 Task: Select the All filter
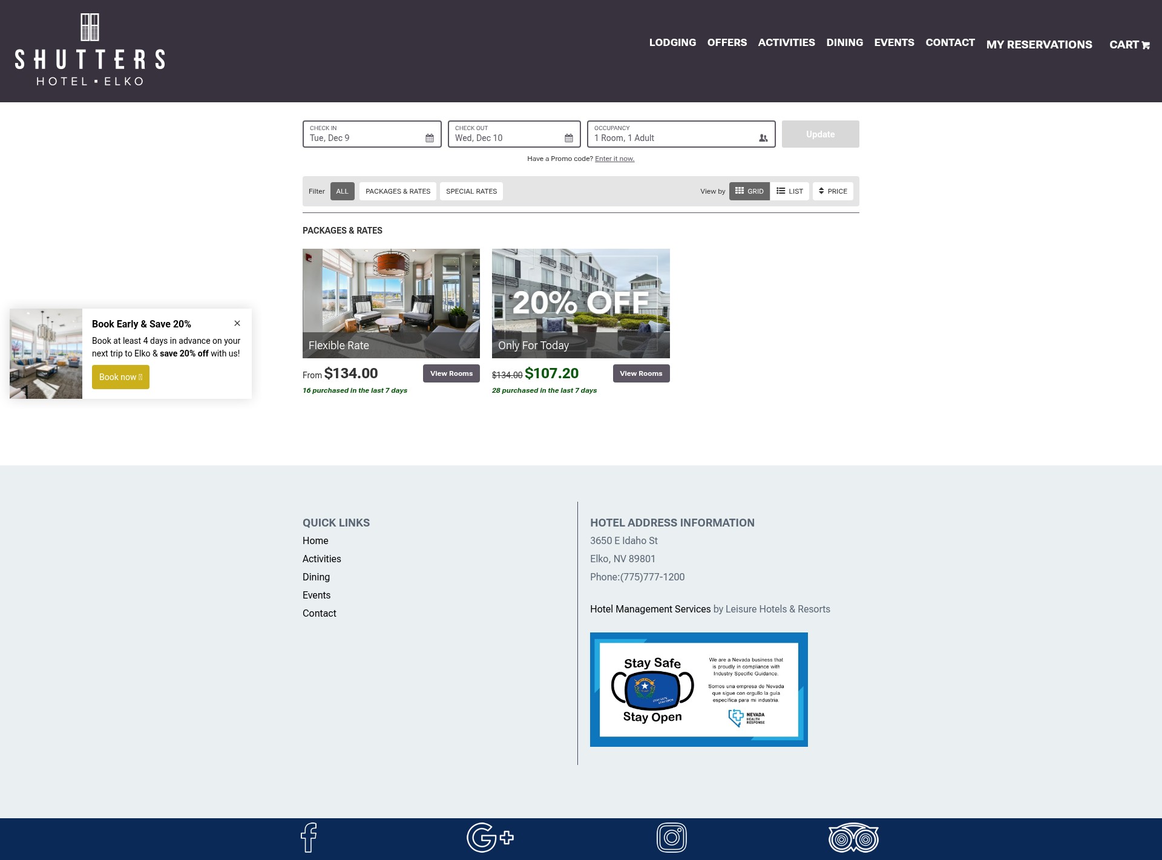click(x=343, y=191)
